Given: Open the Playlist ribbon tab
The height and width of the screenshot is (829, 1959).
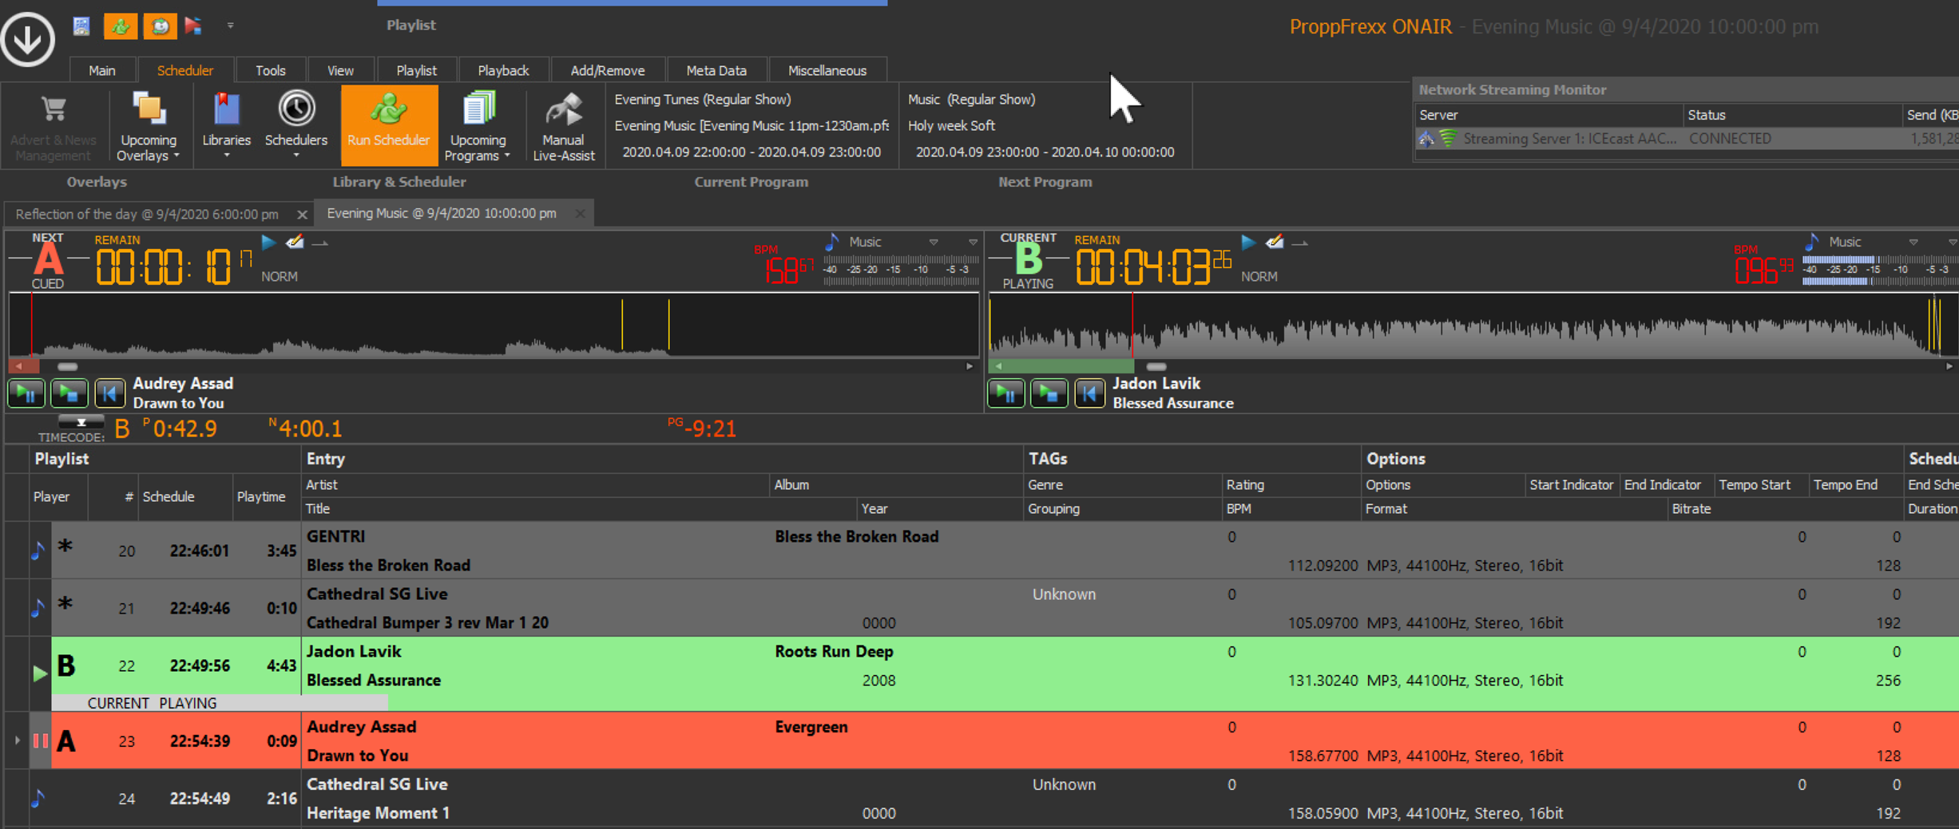Looking at the screenshot, I should [417, 70].
